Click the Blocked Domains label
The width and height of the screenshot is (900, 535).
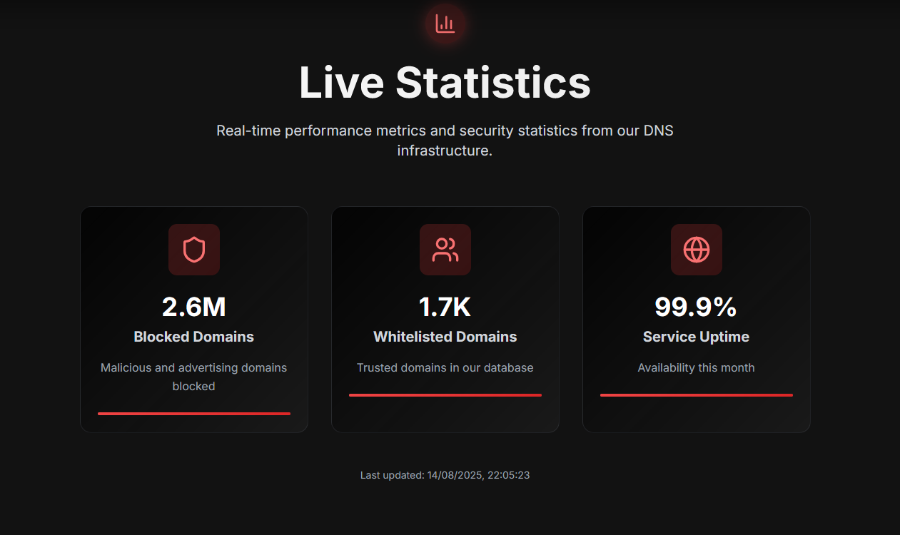pyautogui.click(x=194, y=337)
